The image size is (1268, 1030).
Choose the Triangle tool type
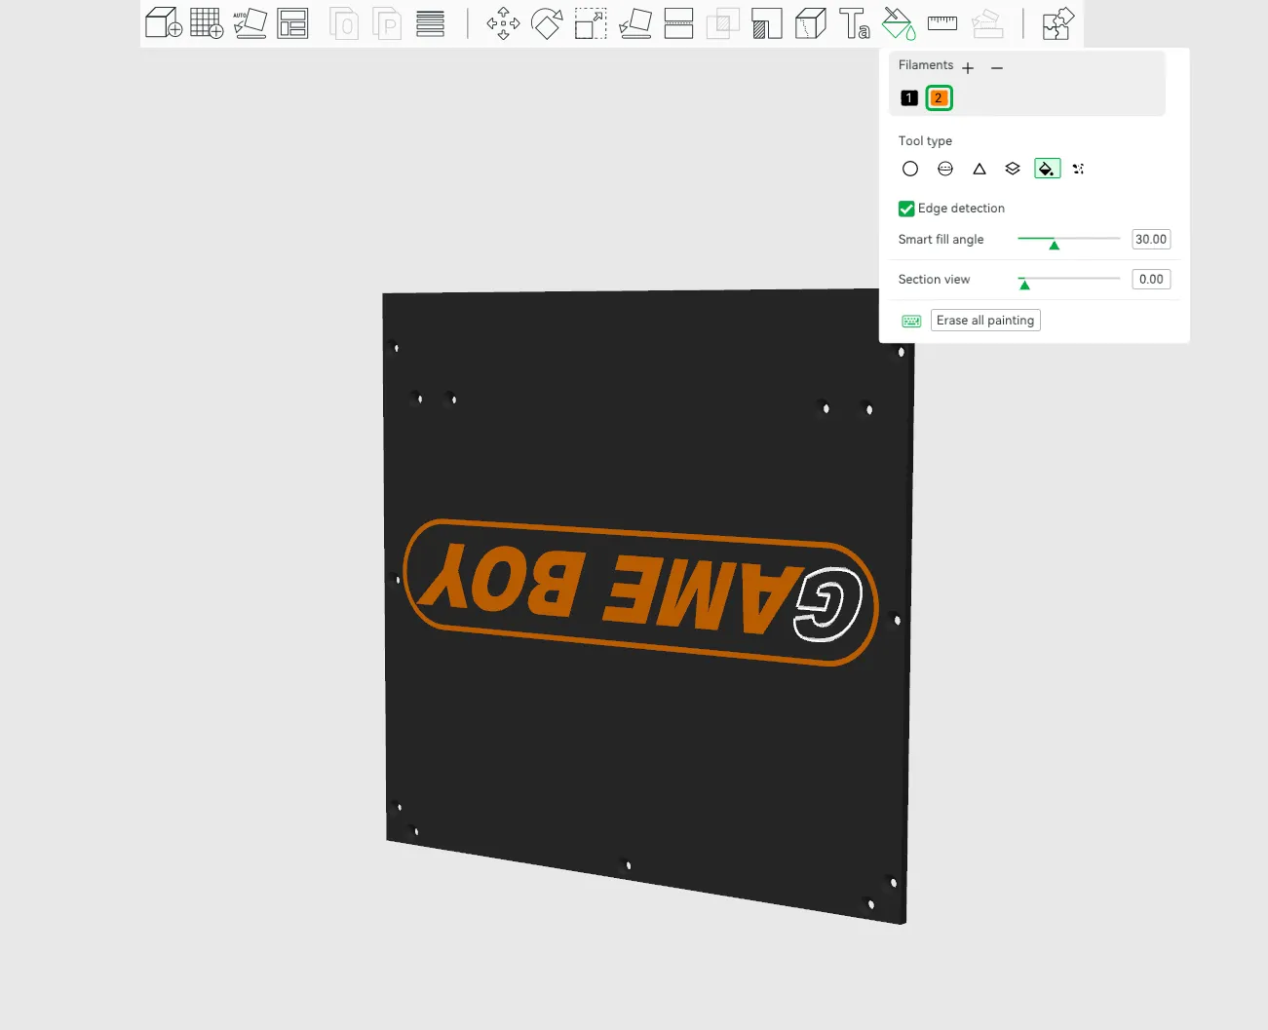click(x=980, y=169)
